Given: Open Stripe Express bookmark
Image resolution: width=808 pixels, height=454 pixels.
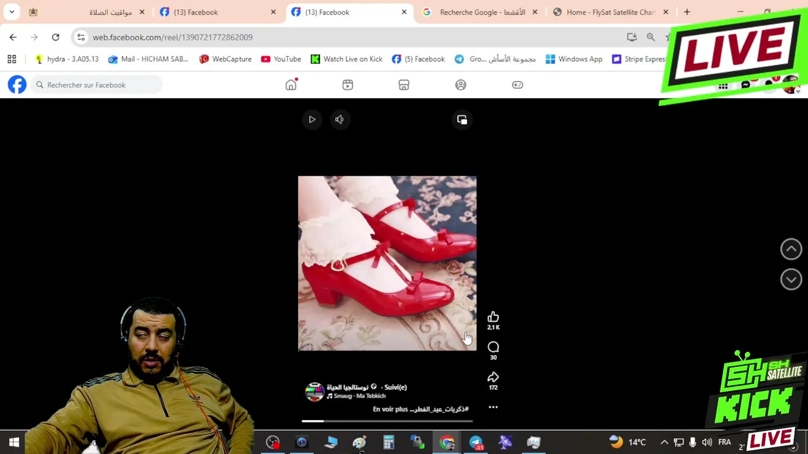Looking at the screenshot, I should (x=639, y=59).
